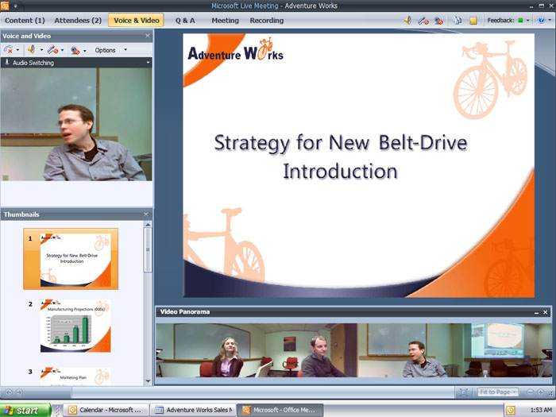Click the green Feedback status square

click(520, 20)
